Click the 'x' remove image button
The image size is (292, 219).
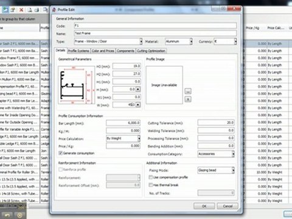[x=188, y=99]
